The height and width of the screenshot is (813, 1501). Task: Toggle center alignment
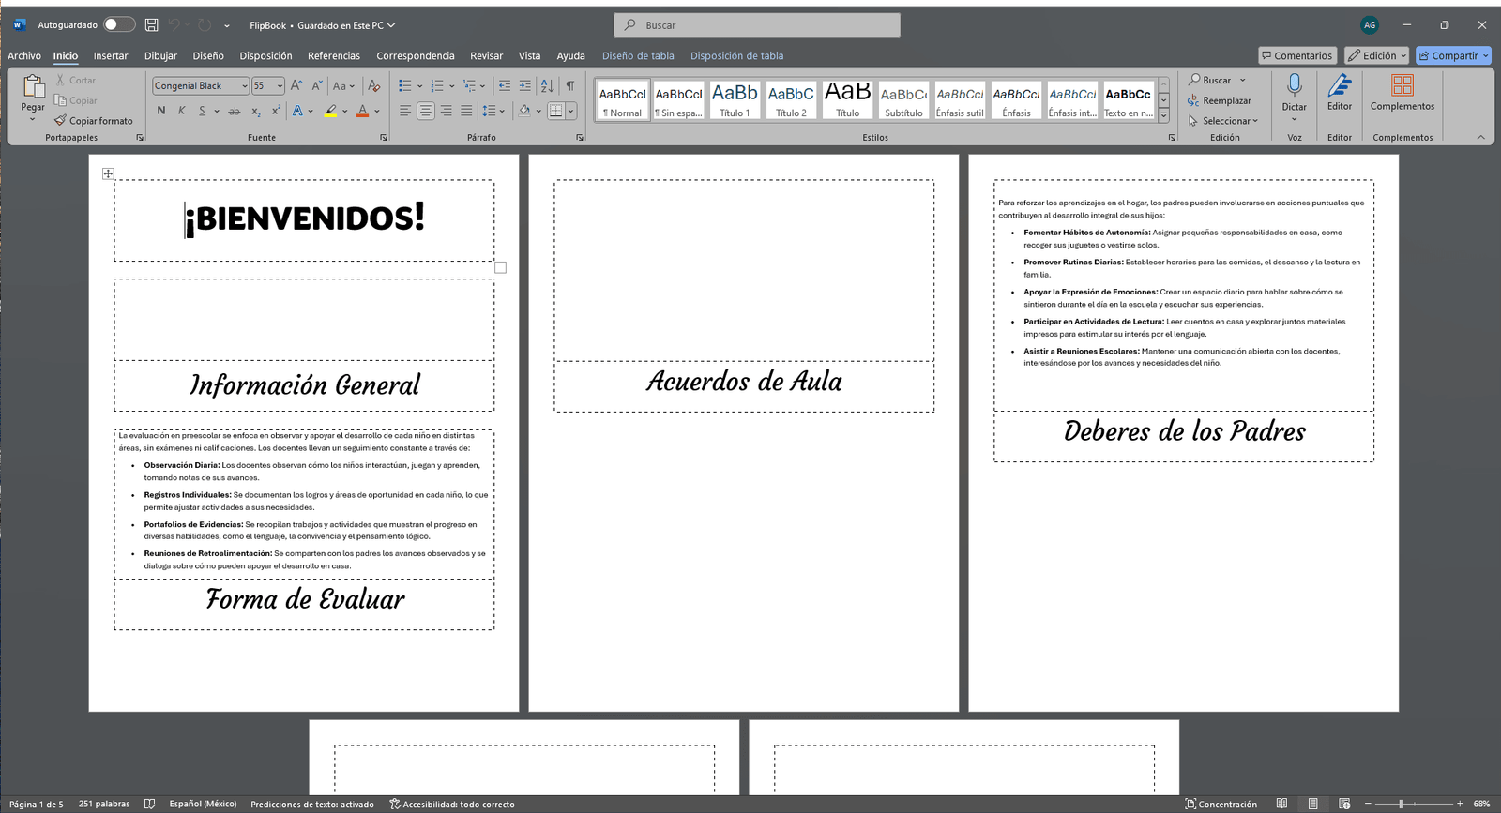426,111
